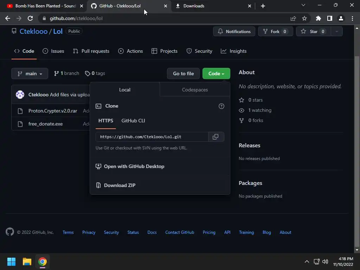Click the tags icon next to 0 tags
This screenshot has height=270, width=360.
[88, 73]
